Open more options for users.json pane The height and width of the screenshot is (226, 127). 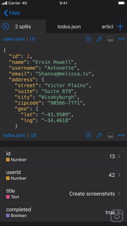pos(121,39)
